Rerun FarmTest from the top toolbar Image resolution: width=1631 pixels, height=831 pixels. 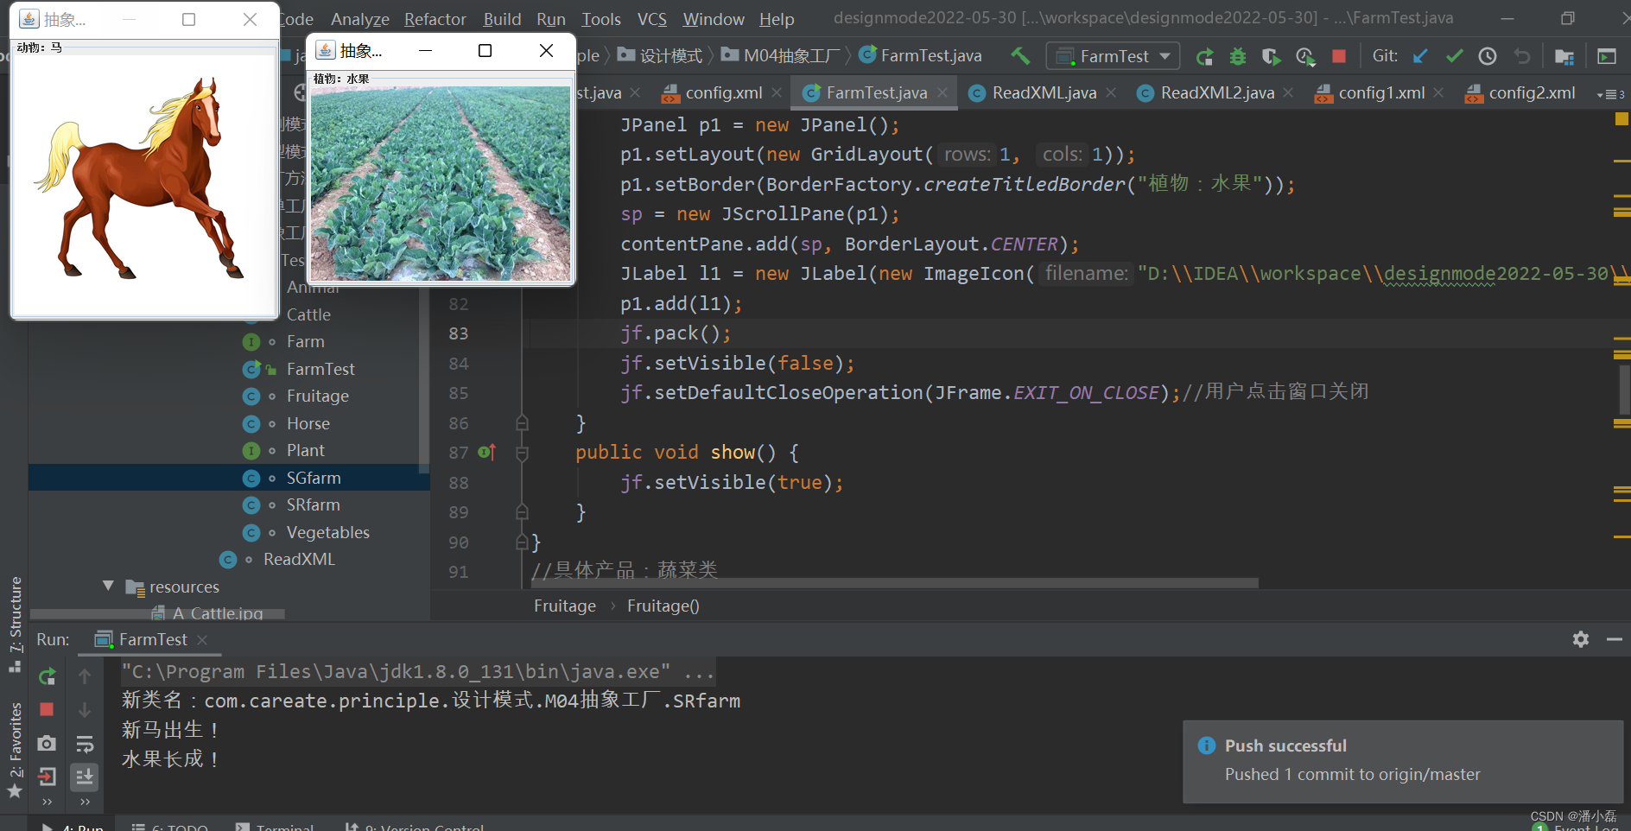coord(1204,56)
